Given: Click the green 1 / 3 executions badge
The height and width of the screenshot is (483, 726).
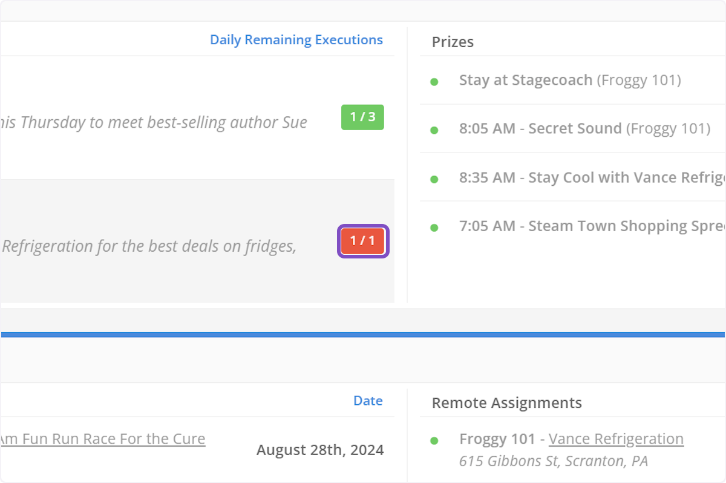Looking at the screenshot, I should (362, 117).
